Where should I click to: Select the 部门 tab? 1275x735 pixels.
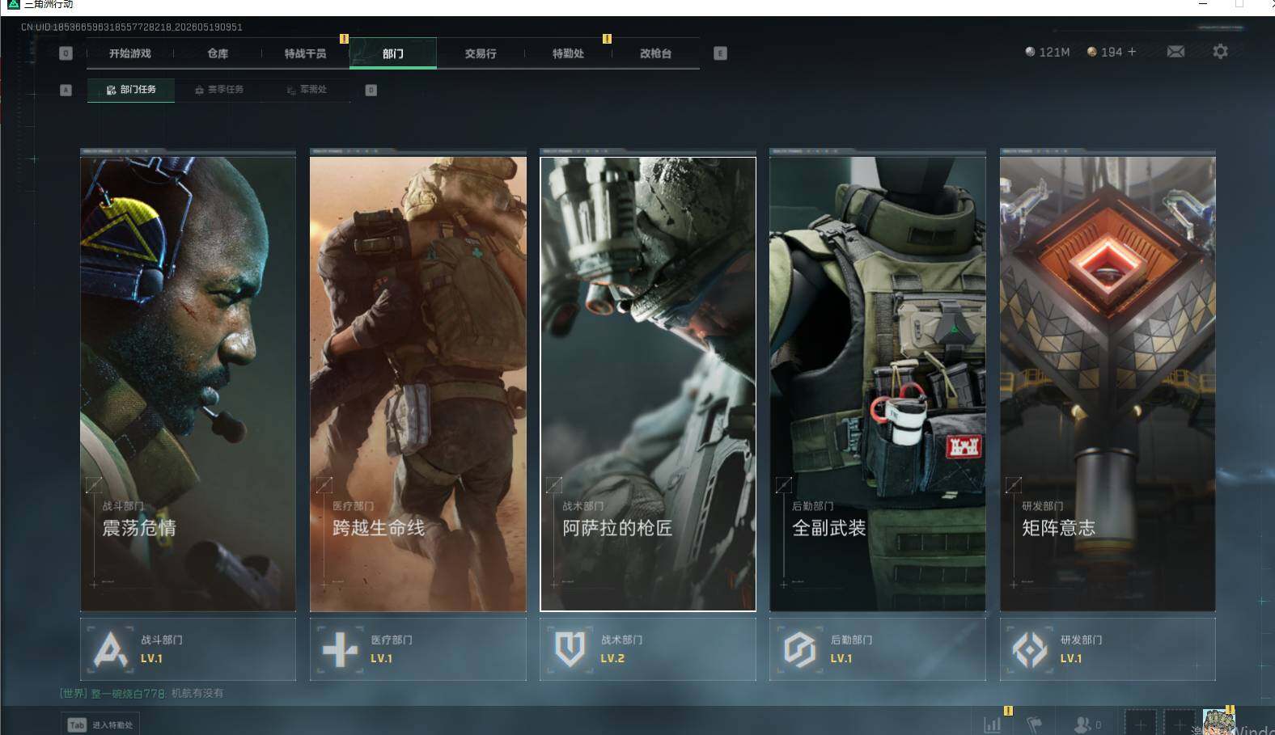click(x=393, y=53)
